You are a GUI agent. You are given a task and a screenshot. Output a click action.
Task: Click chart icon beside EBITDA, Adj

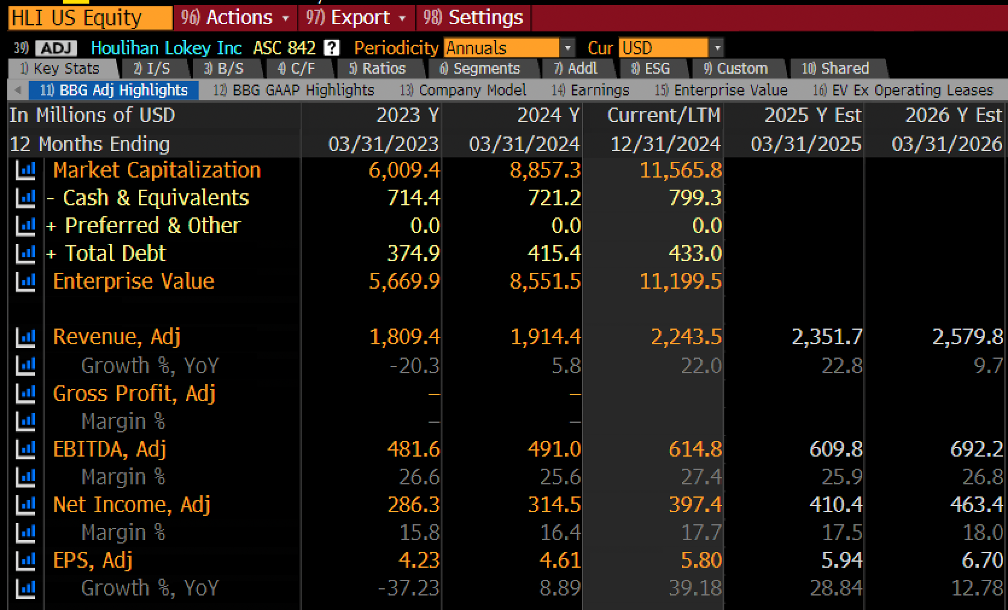tap(25, 449)
